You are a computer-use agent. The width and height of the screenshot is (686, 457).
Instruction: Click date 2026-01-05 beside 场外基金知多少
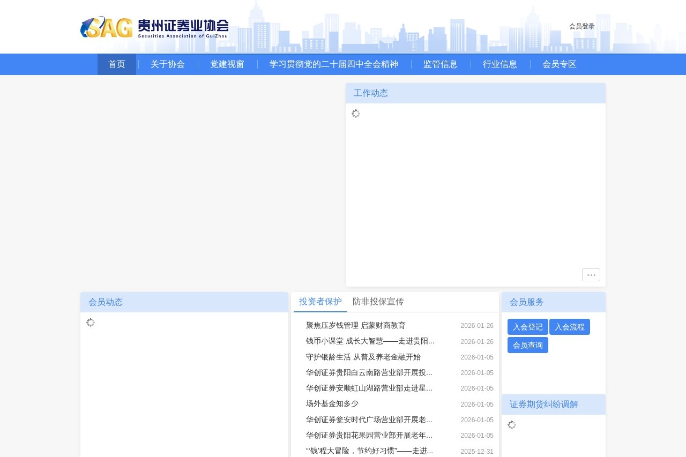tap(477, 404)
